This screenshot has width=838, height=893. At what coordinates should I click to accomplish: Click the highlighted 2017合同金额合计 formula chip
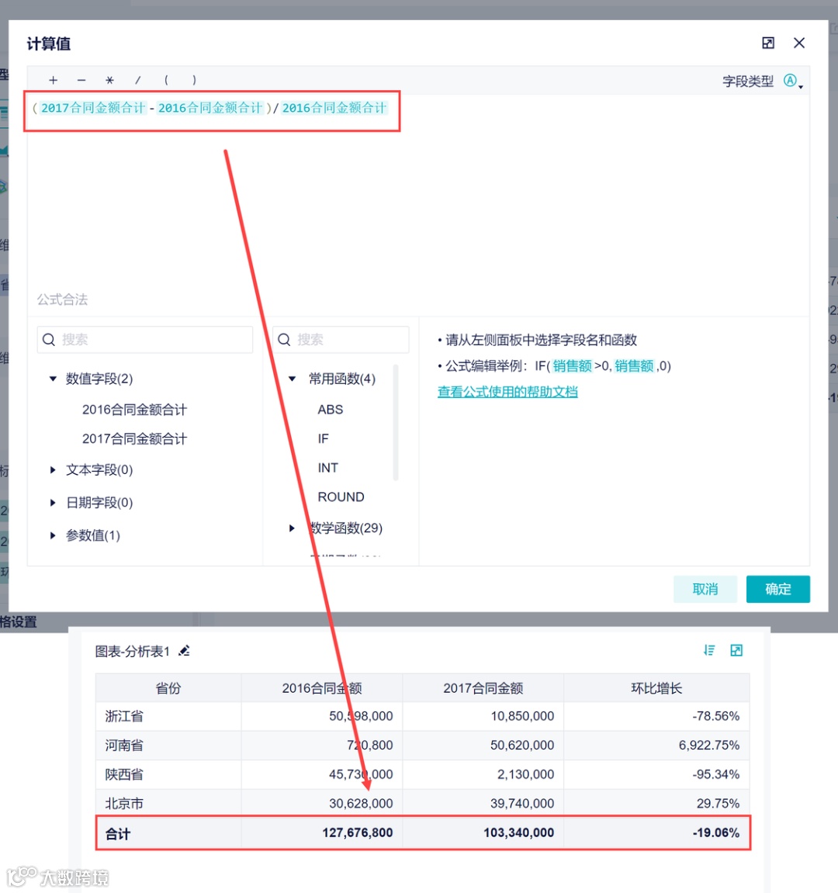(x=92, y=108)
